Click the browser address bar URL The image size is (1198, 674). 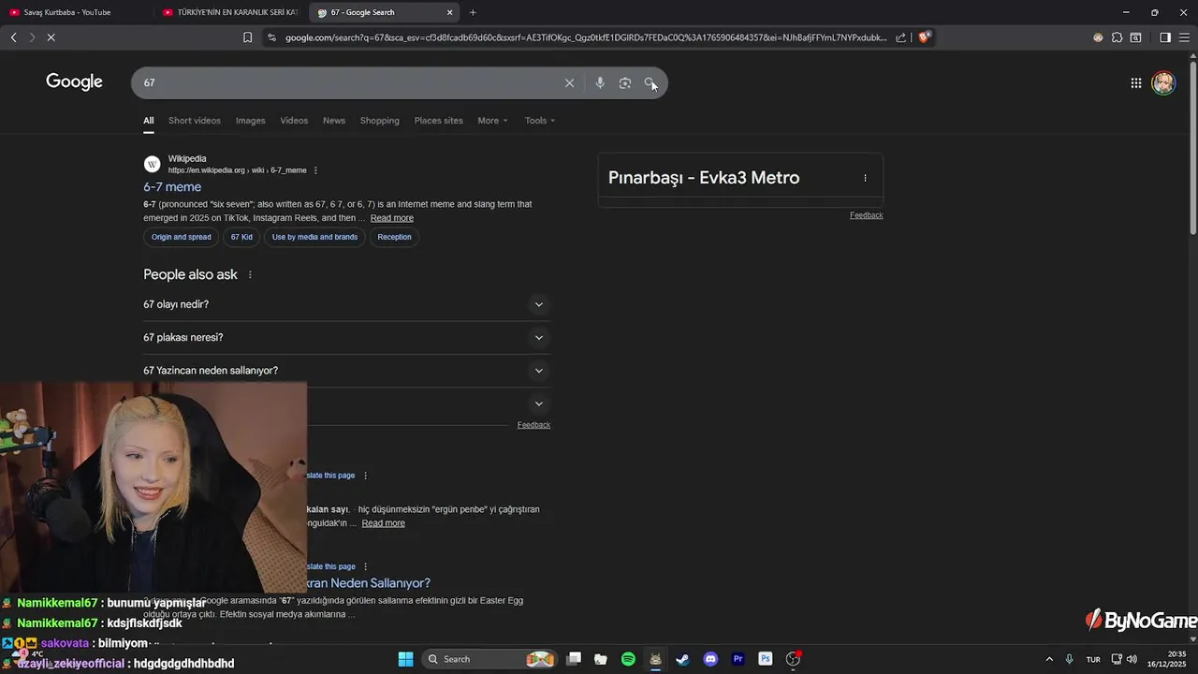point(585,37)
